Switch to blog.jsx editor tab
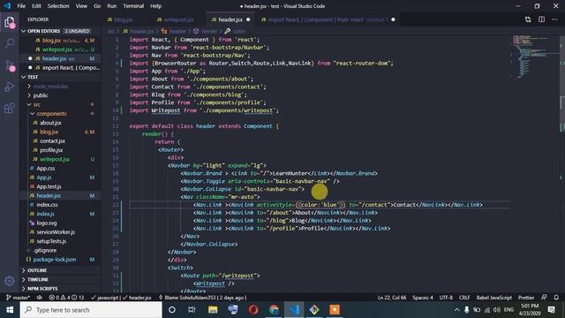This screenshot has width=565, height=318. [x=124, y=19]
